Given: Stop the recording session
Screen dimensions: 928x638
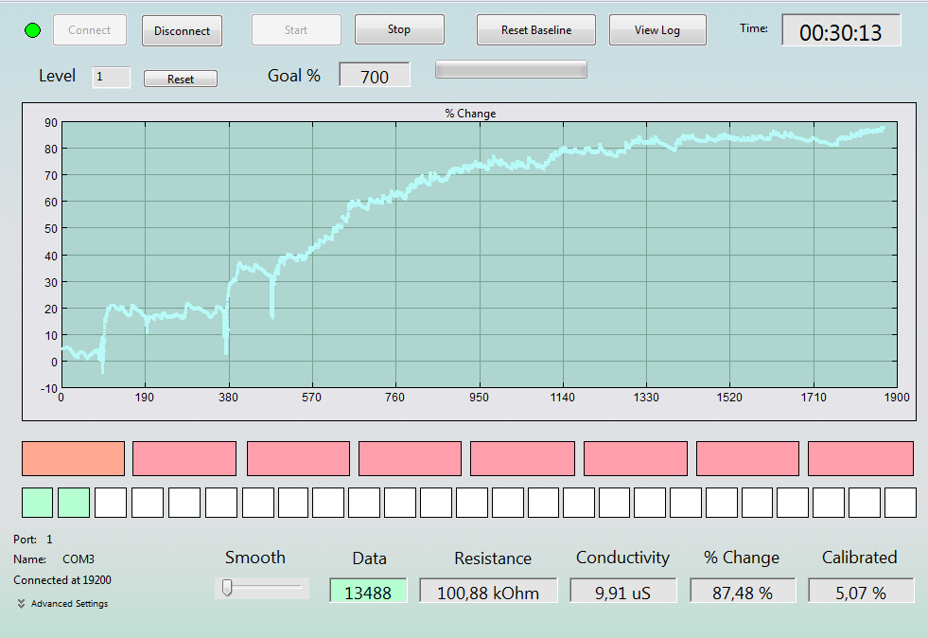Looking at the screenshot, I should point(399,29).
